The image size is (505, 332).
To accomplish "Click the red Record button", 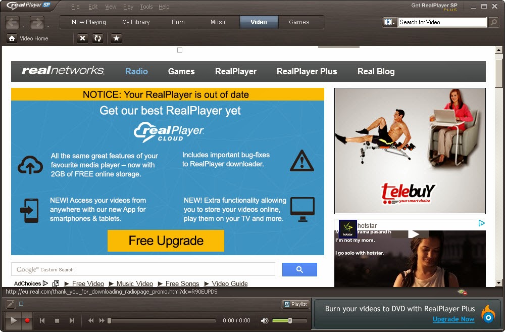I will tap(27, 320).
